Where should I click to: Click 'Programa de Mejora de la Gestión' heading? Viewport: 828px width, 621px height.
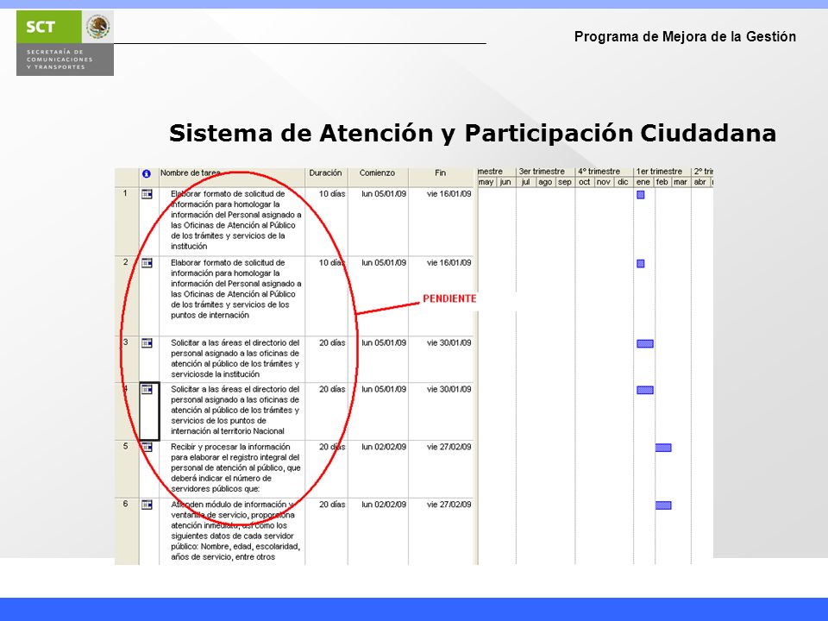[x=685, y=37]
